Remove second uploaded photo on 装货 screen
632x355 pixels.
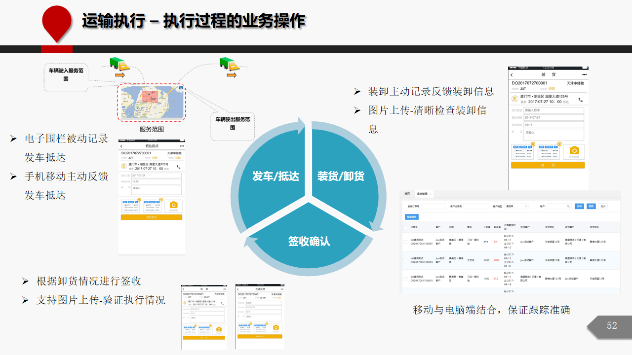558,144
